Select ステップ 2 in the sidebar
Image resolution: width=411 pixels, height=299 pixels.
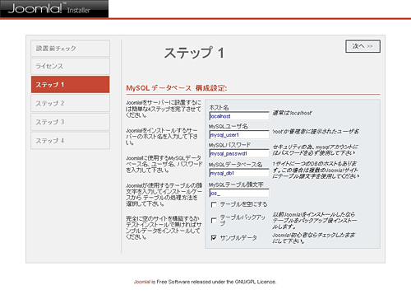[x=71, y=103]
